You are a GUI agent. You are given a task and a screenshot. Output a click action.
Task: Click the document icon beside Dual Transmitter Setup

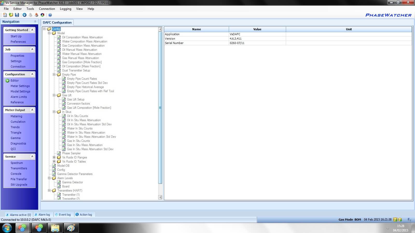pyautogui.click(x=59, y=70)
